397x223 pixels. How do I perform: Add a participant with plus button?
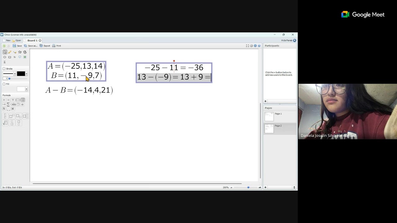pyautogui.click(x=265, y=101)
